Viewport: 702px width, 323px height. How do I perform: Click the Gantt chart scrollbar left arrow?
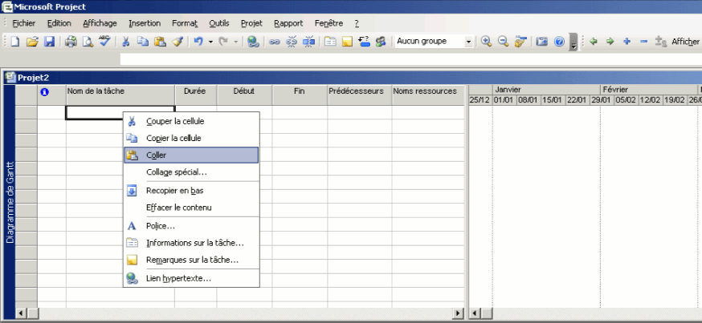pyautogui.click(x=475, y=313)
